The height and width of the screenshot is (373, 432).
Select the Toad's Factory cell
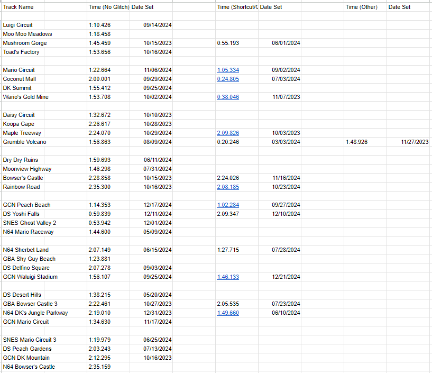[x=23, y=52]
